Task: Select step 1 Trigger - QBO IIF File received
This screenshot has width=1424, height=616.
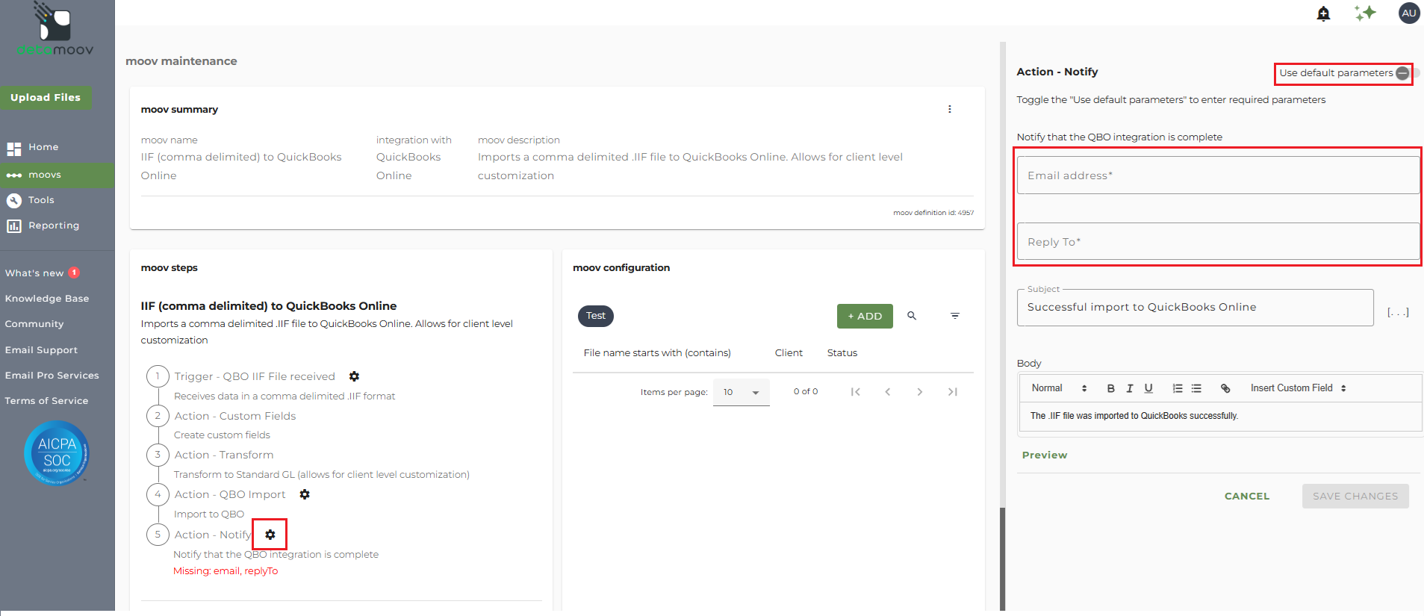Action: coord(255,376)
